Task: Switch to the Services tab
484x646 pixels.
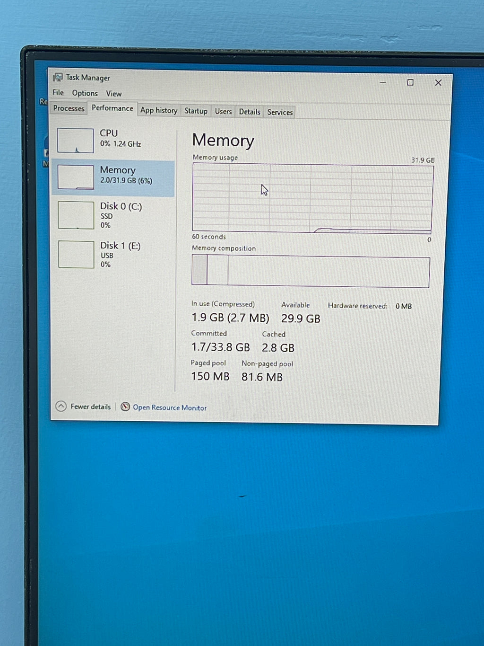Action: click(x=280, y=112)
